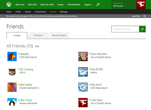Screen dimensions: 151x110
Task: Select Friends in the sub navigation bar
Action: click(53, 12)
